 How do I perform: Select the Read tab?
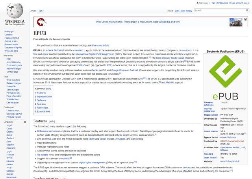coord(170,11)
